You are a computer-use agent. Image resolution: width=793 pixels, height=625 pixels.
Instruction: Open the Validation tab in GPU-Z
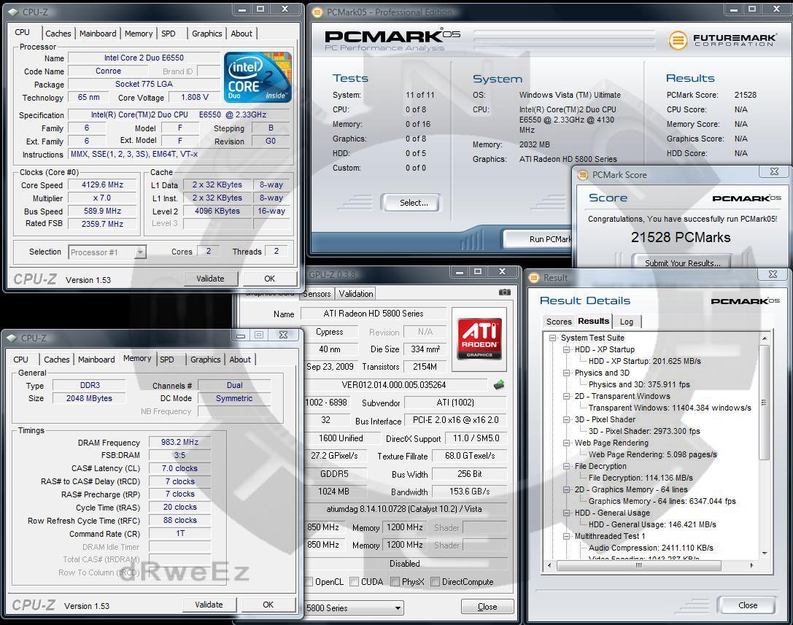pyautogui.click(x=356, y=294)
